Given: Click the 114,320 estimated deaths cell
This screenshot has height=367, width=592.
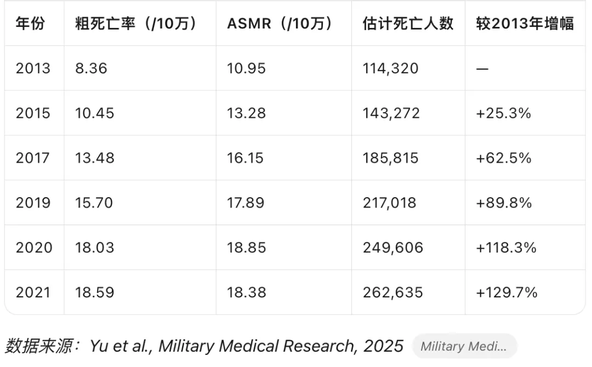Looking at the screenshot, I should [390, 68].
